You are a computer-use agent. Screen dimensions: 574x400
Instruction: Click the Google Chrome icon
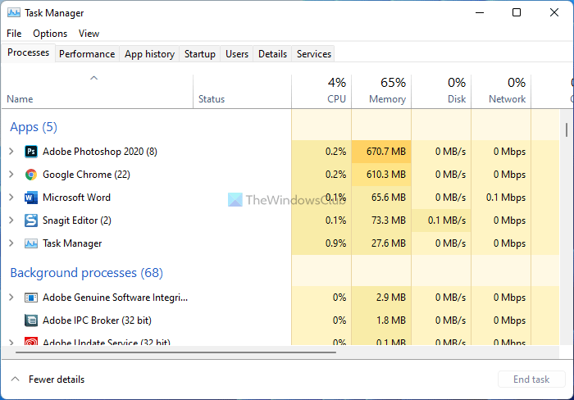(31, 175)
